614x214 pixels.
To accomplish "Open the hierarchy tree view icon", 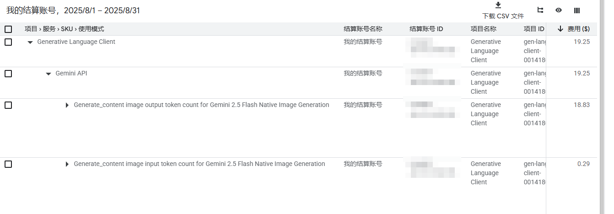I will pos(540,10).
